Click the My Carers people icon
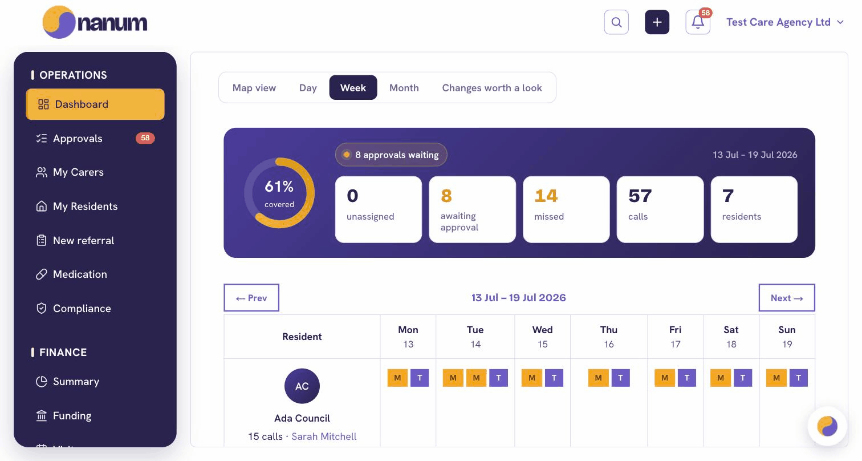The width and height of the screenshot is (862, 461). (x=41, y=172)
